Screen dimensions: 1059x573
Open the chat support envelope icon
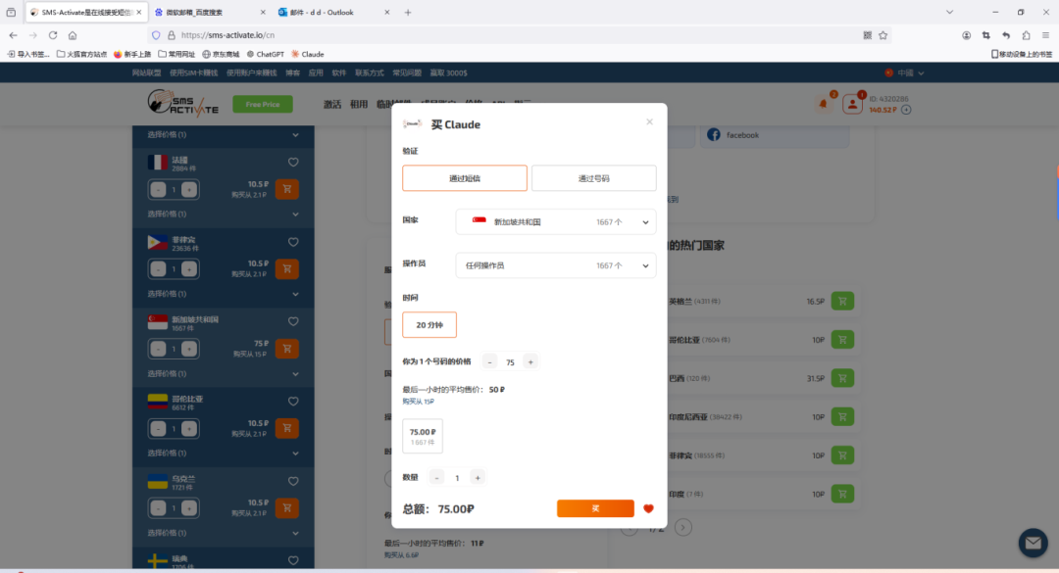1033,543
